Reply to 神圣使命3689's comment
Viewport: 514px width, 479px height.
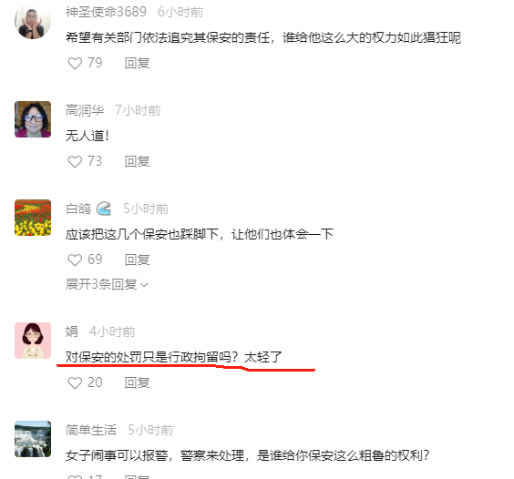pyautogui.click(x=138, y=63)
